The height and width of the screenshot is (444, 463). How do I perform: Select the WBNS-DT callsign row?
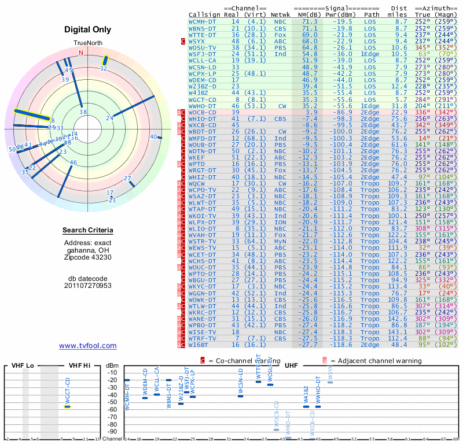pos(203,28)
